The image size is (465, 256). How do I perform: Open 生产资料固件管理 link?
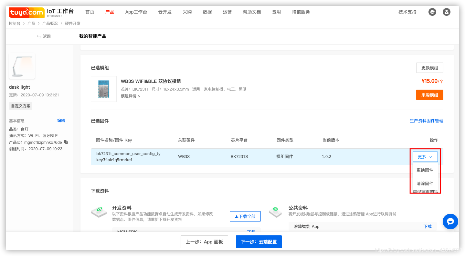427,121
